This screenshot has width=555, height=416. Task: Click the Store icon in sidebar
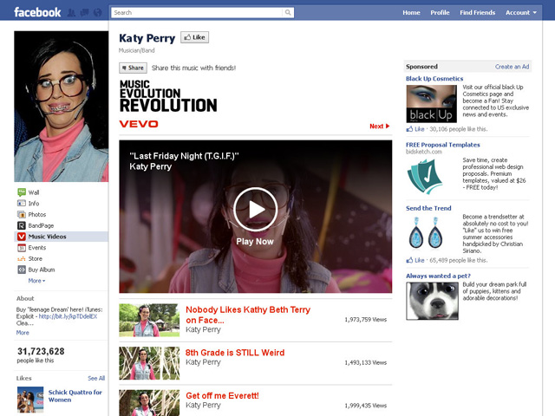point(22,258)
